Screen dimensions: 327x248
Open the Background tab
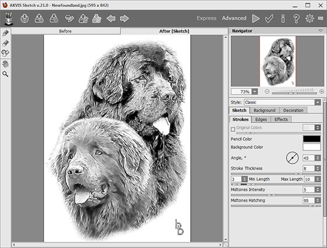[265, 110]
